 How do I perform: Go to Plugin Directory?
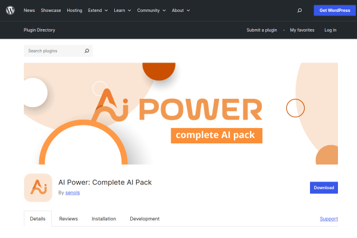tap(39, 30)
